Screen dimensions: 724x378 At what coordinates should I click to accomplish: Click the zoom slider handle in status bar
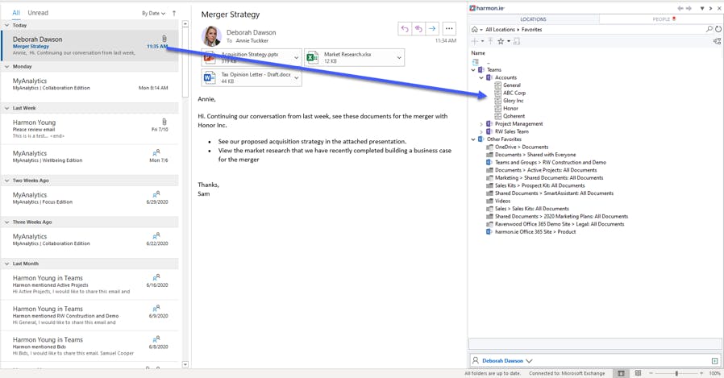(676, 373)
